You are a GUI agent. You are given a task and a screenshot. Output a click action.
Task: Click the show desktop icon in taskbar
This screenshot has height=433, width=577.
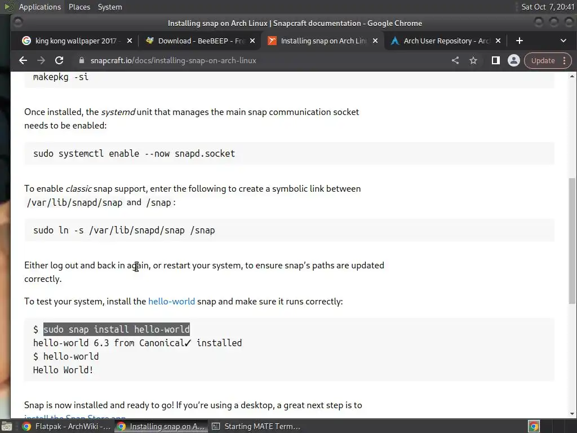[x=7, y=426]
